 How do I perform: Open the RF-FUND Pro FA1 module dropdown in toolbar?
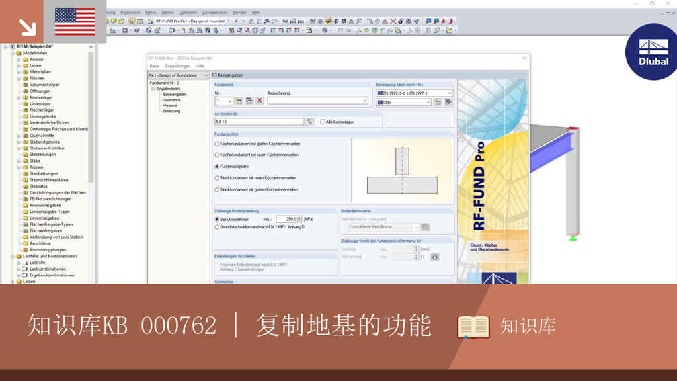pyautogui.click(x=228, y=21)
